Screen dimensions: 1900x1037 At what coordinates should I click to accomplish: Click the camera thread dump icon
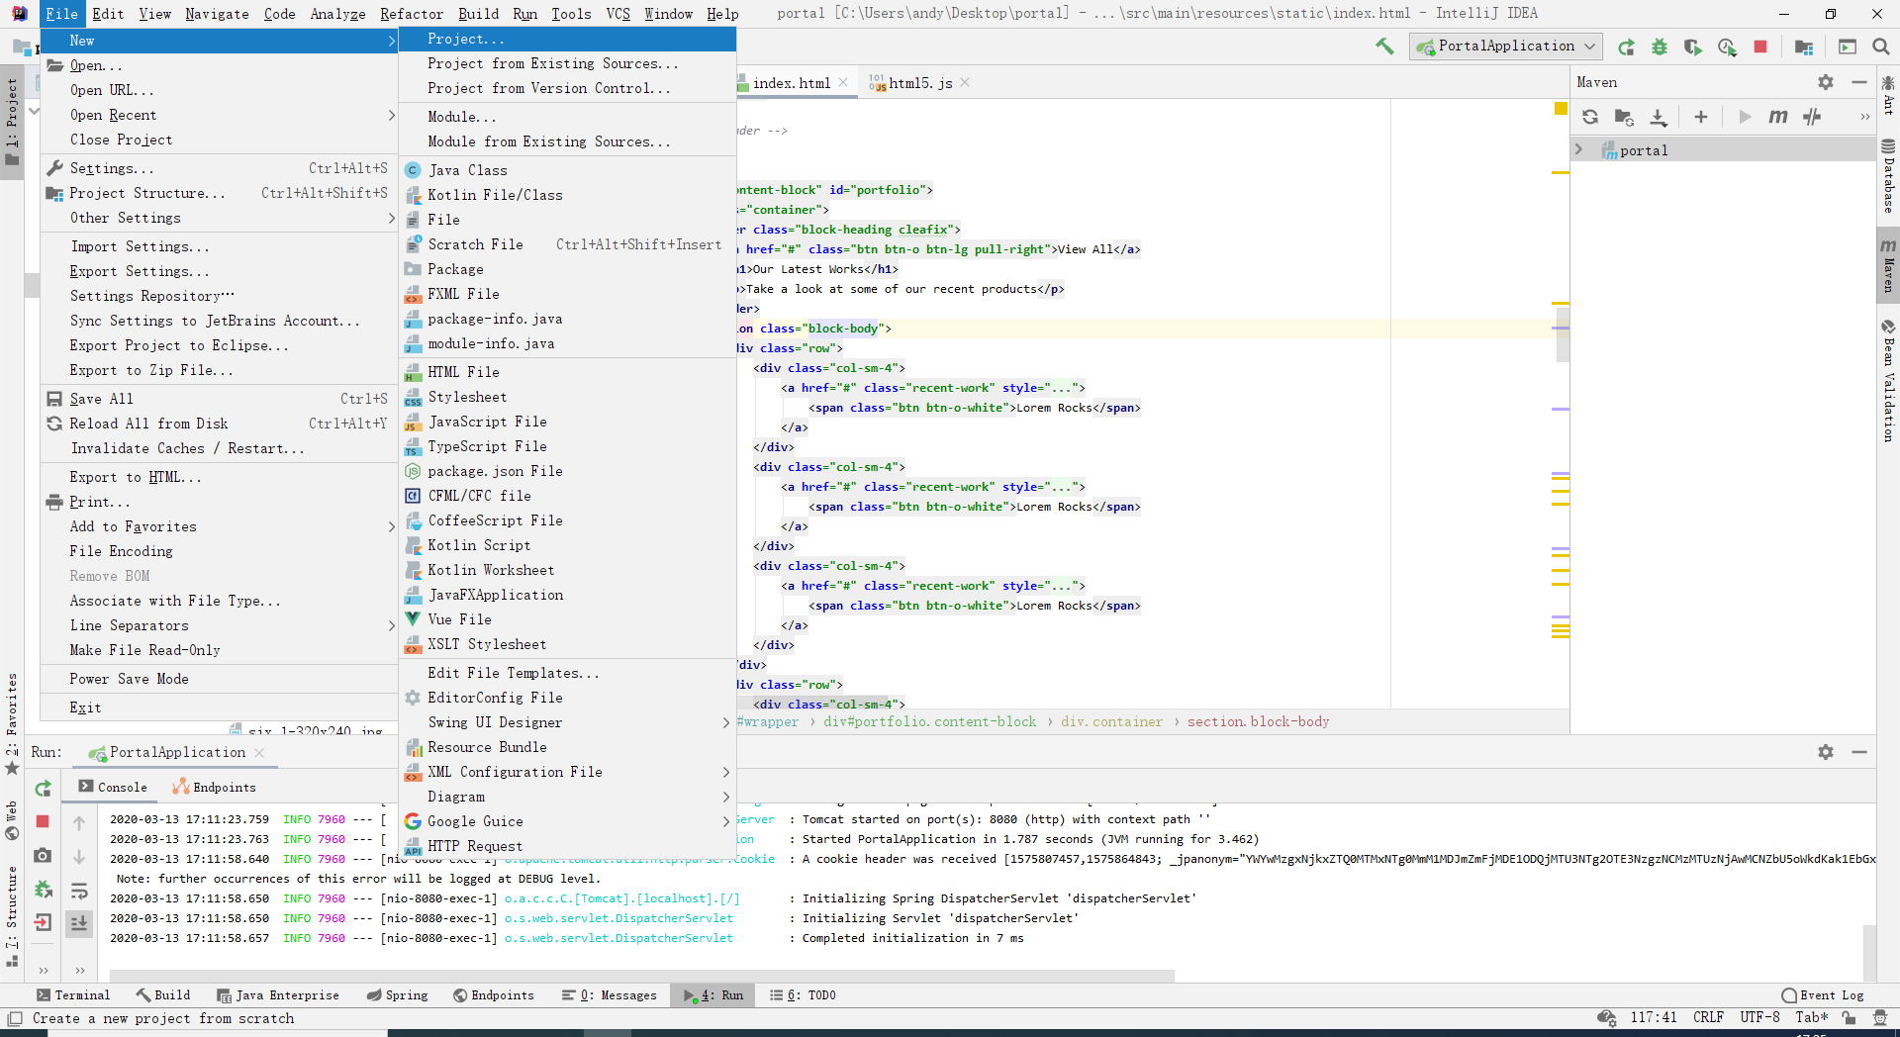click(x=43, y=855)
